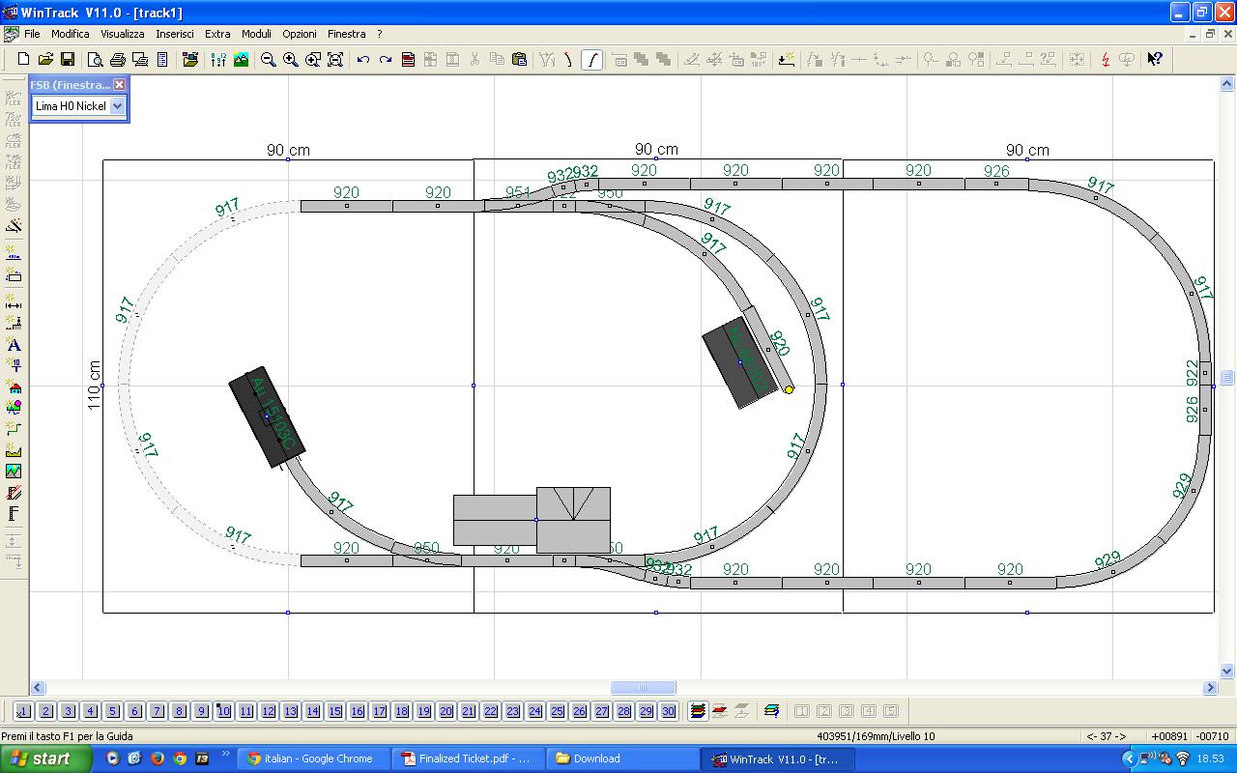Toggle layer 5 button

point(112,711)
